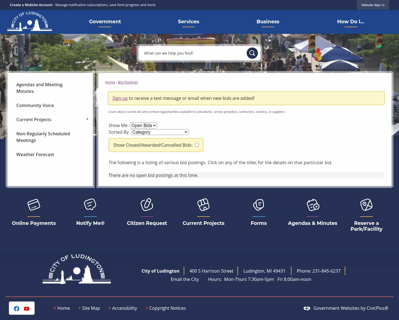Click Forms quick link text

[x=259, y=223]
